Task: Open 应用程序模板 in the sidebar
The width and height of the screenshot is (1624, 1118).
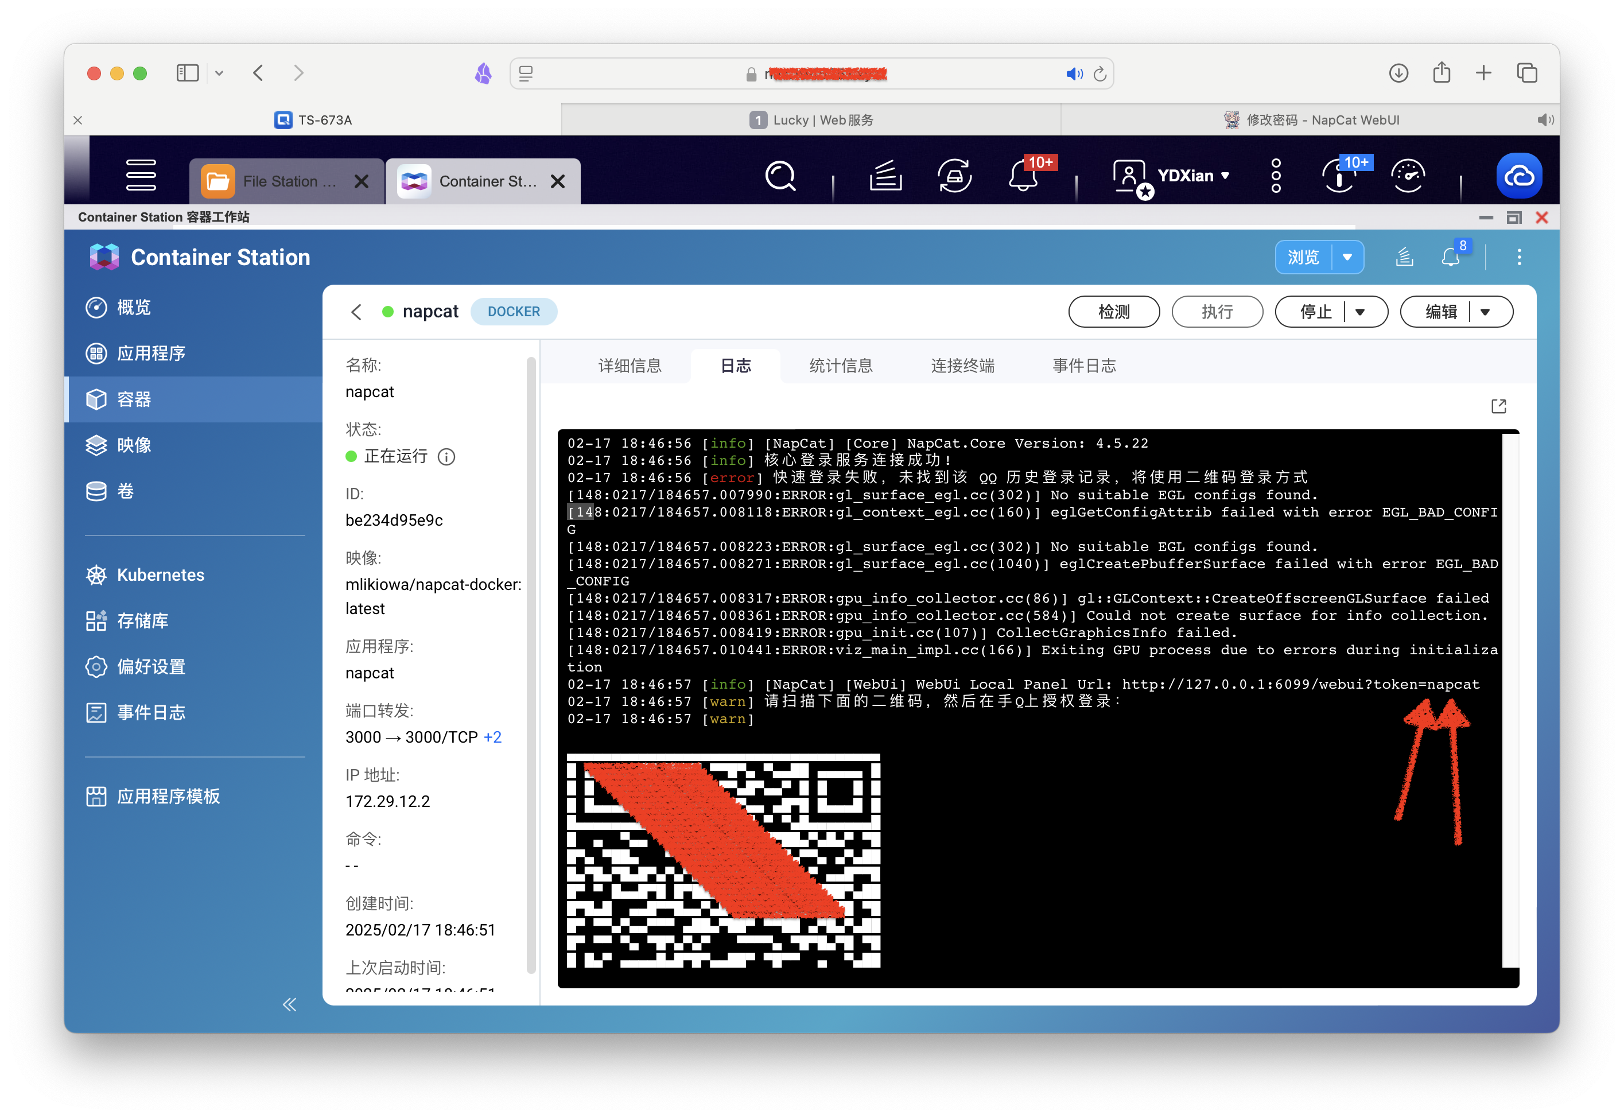Action: (x=193, y=797)
